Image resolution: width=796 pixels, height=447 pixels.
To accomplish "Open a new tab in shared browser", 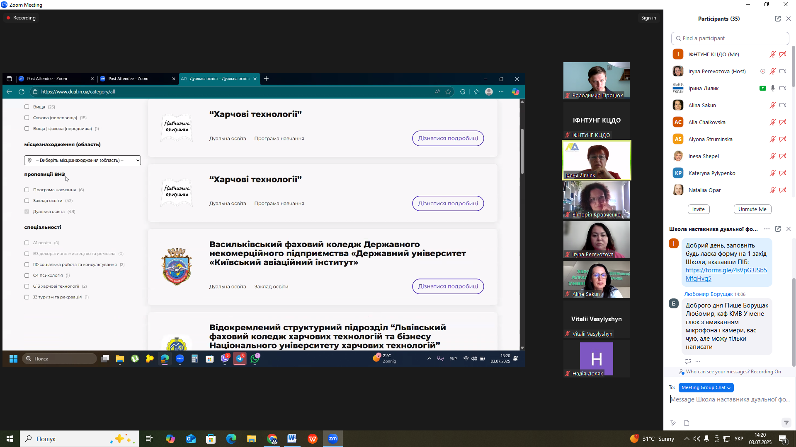I will click(266, 79).
